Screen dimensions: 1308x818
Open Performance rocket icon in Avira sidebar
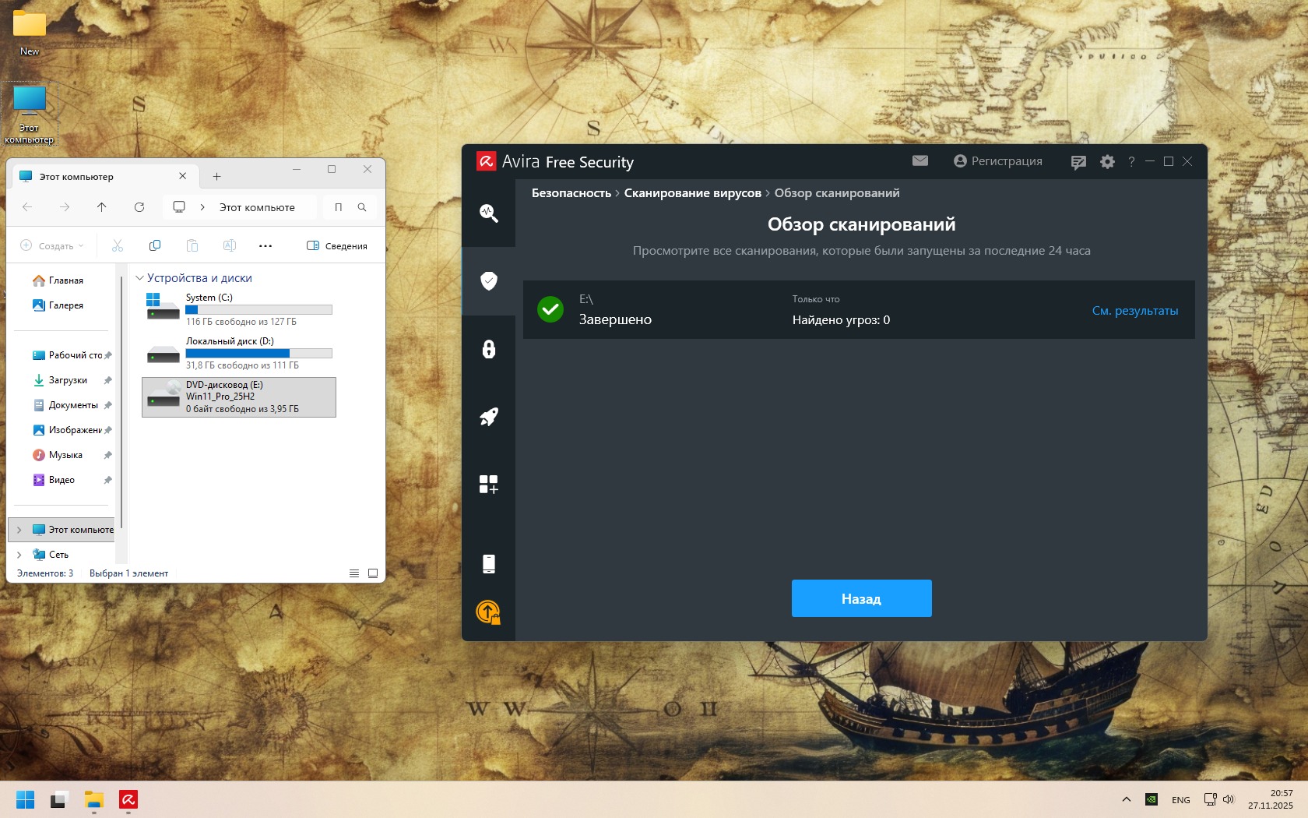point(488,417)
